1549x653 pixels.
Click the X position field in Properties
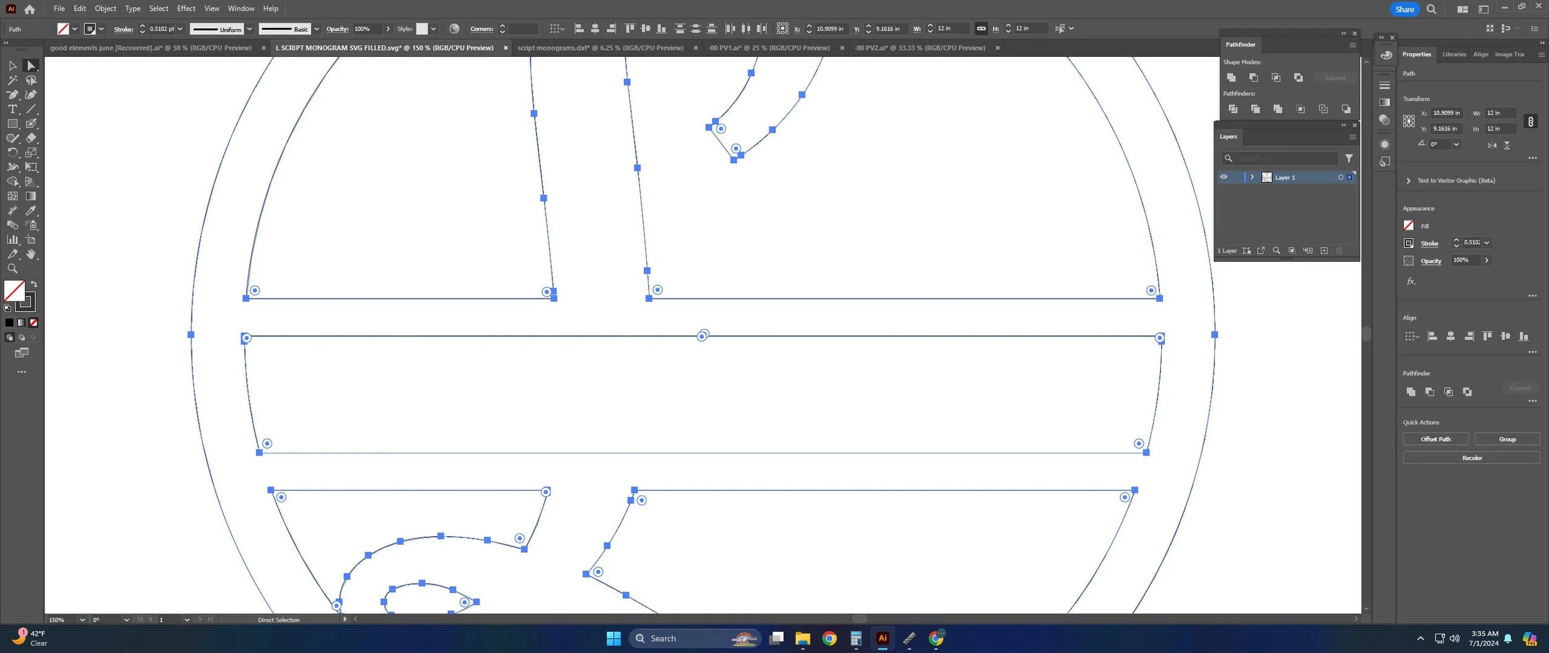pos(1446,113)
